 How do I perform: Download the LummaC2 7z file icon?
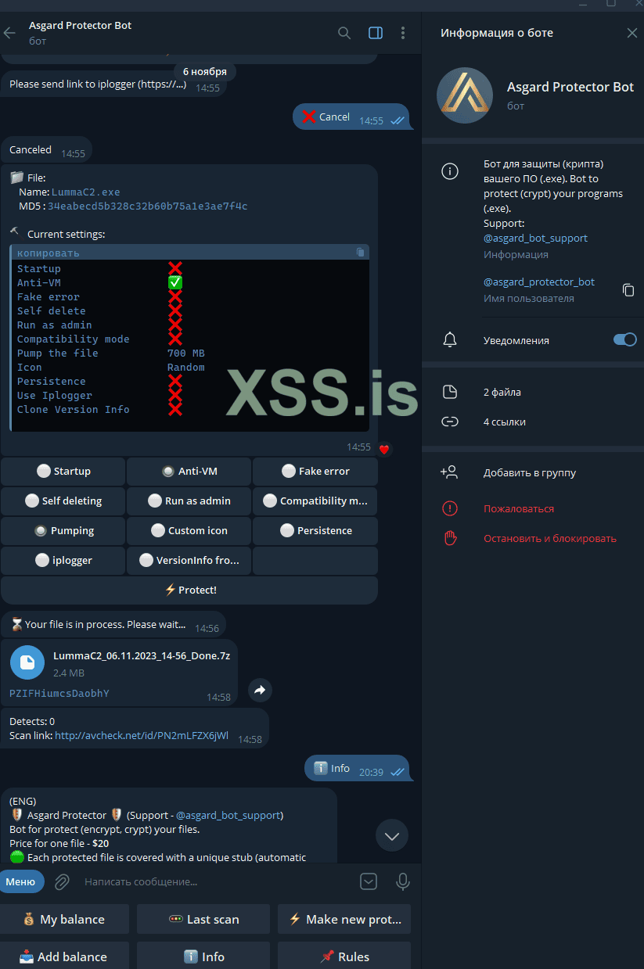(x=27, y=663)
